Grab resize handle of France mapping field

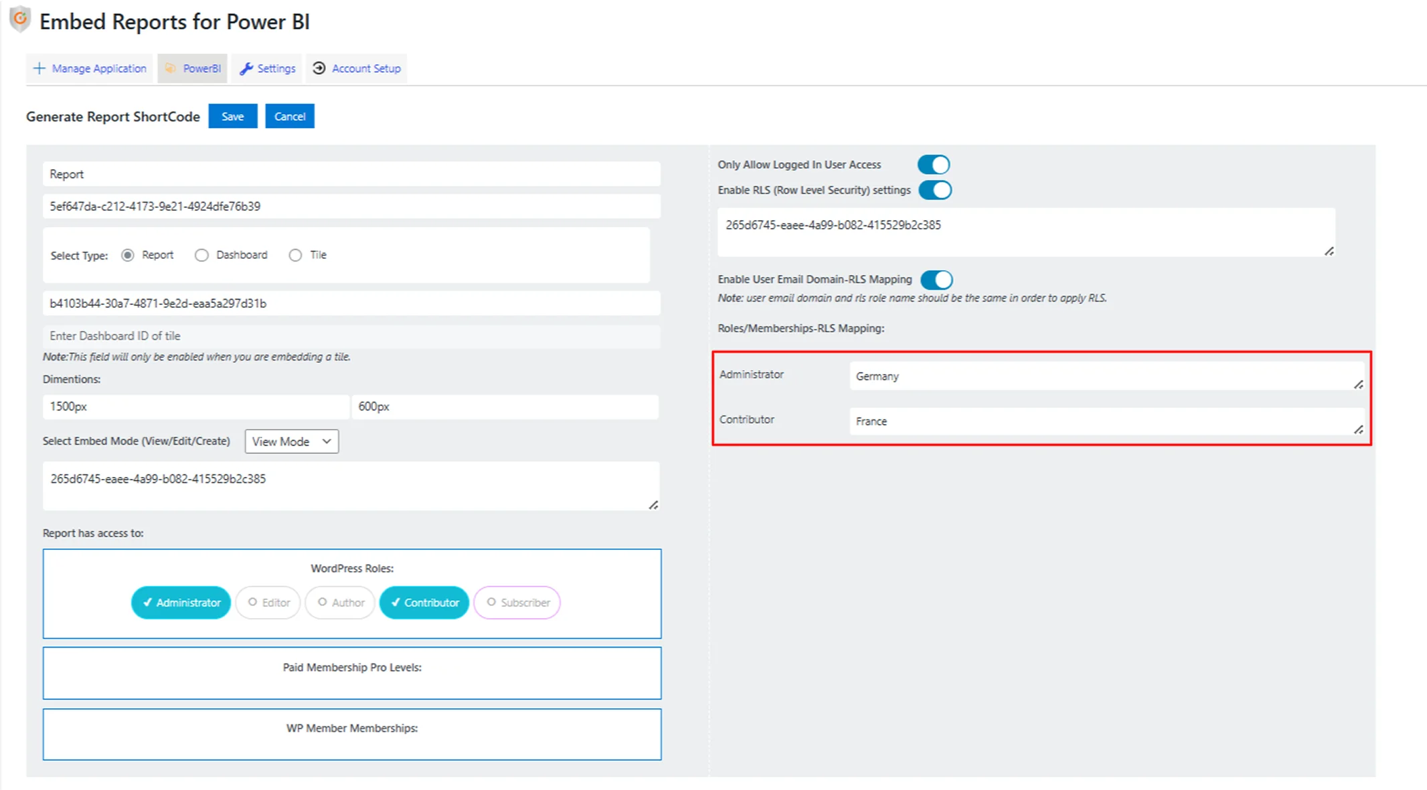point(1358,429)
